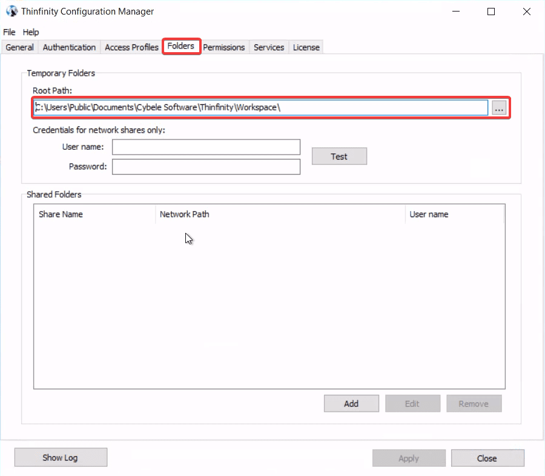Image resolution: width=545 pixels, height=476 pixels.
Task: Open the File menu
Action: click(9, 32)
